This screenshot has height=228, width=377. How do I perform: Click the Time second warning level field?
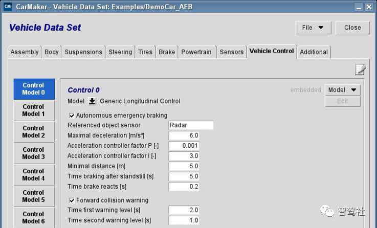point(184,220)
